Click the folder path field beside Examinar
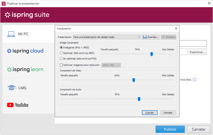 click(x=183, y=52)
